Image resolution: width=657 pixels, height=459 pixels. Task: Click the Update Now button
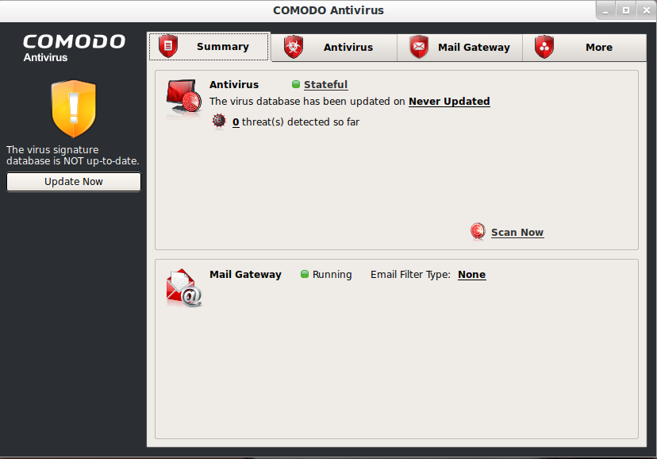pyautogui.click(x=74, y=182)
